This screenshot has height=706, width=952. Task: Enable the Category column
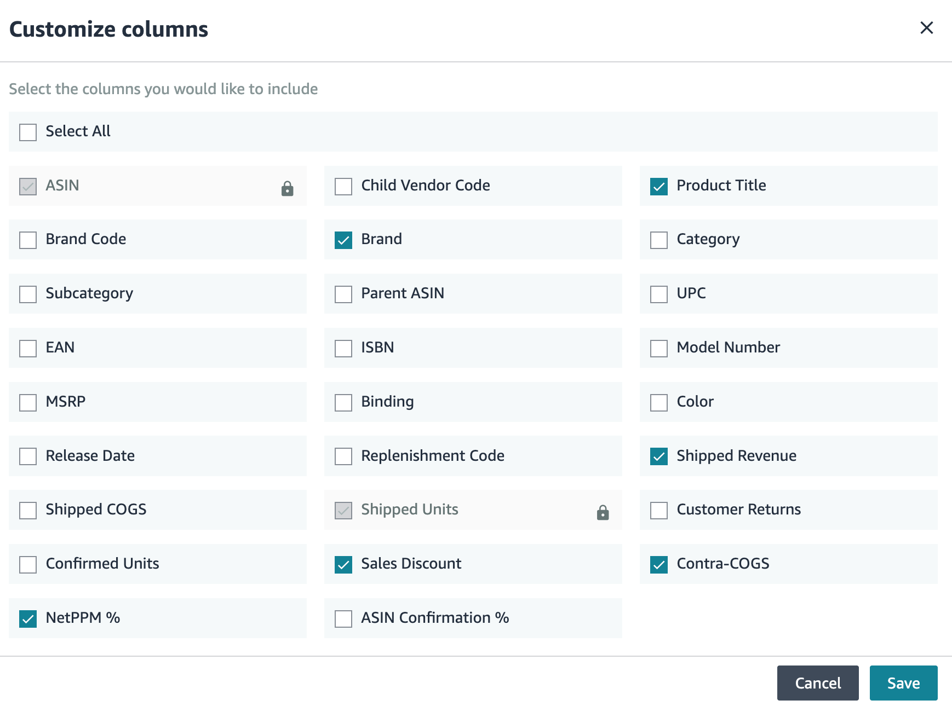(x=658, y=240)
